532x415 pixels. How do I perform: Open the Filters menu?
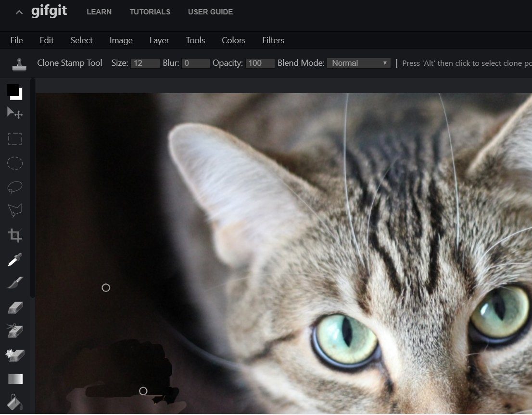(x=273, y=40)
